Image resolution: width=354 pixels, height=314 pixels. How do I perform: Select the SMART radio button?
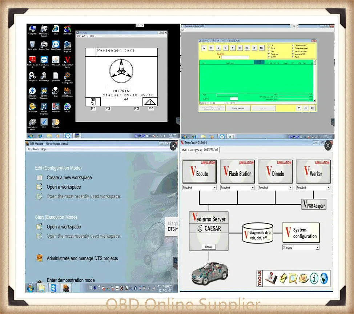(x=269, y=57)
